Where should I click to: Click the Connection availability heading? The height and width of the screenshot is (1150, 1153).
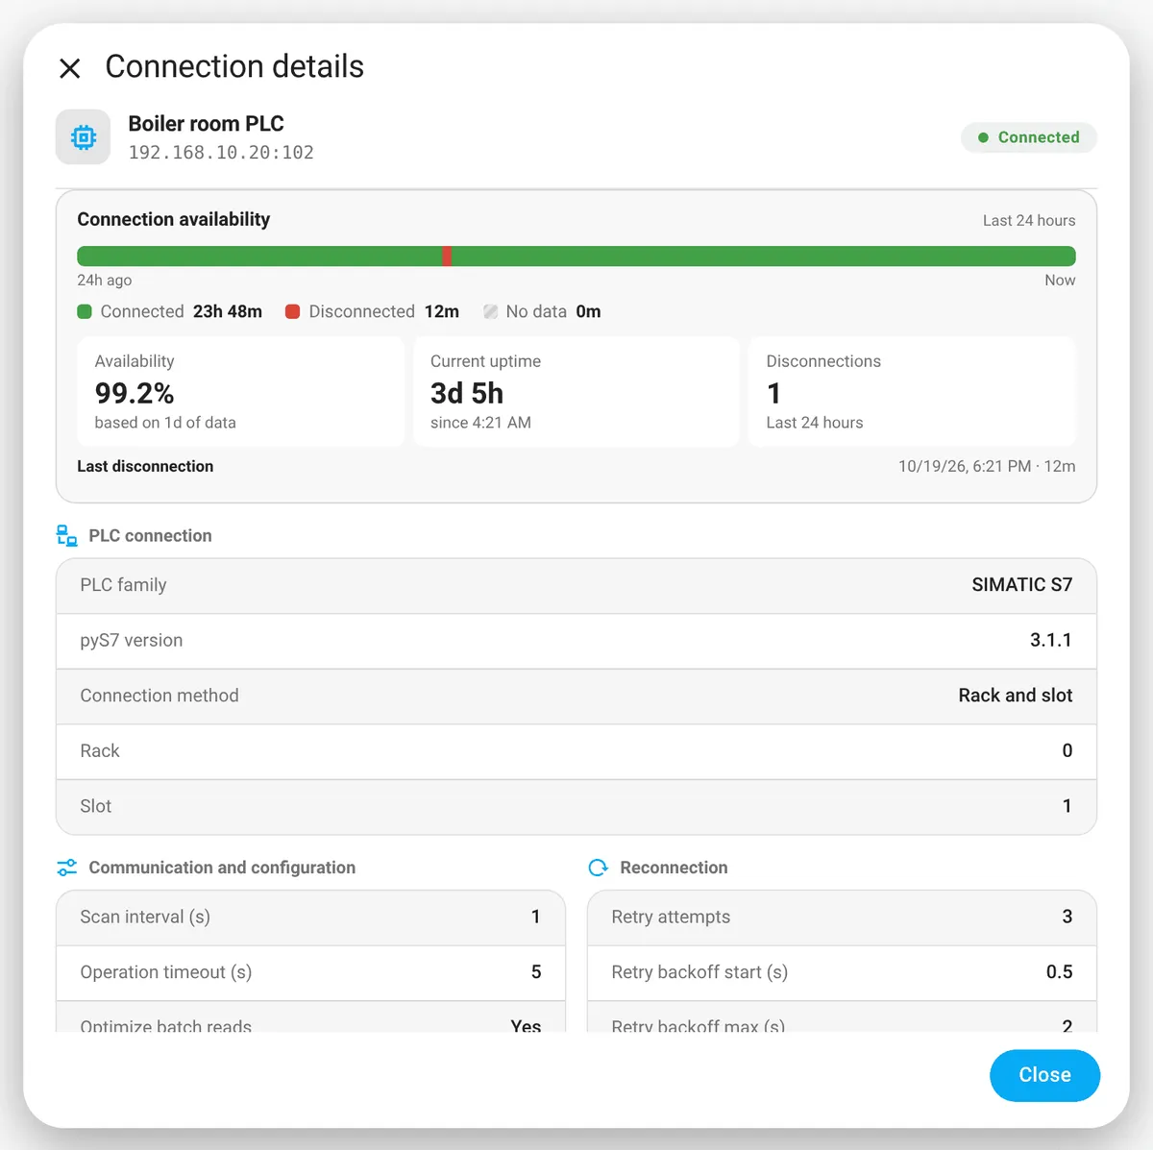pos(174,219)
